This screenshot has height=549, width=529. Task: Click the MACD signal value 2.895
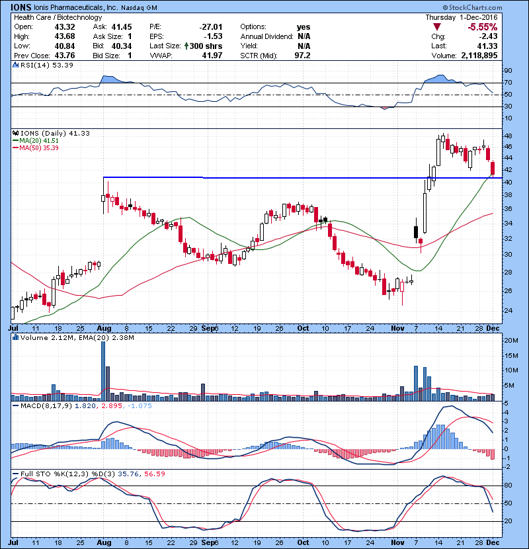pos(112,406)
